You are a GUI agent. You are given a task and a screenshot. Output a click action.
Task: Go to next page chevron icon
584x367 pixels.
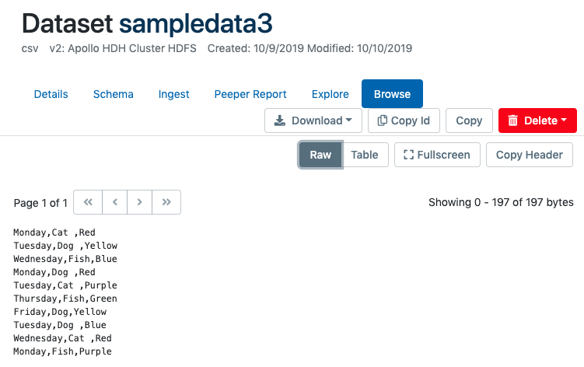(140, 202)
